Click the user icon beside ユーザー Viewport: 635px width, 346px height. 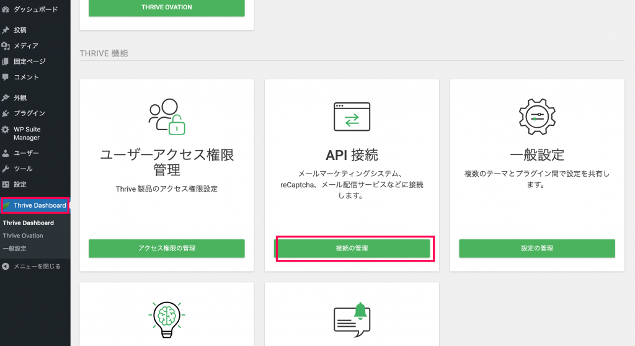click(5, 153)
